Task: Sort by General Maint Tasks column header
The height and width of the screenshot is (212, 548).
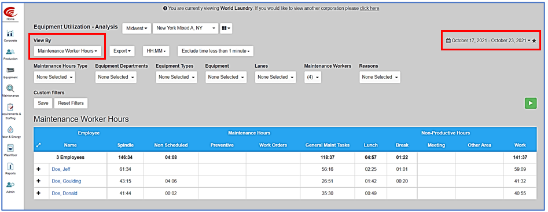Action: pos(327,145)
